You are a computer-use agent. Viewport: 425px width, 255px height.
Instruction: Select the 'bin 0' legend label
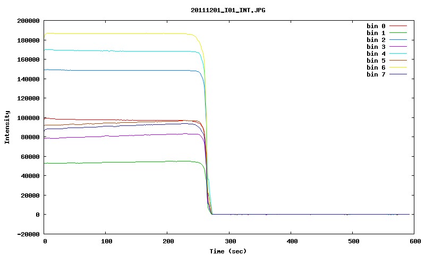pos(376,26)
